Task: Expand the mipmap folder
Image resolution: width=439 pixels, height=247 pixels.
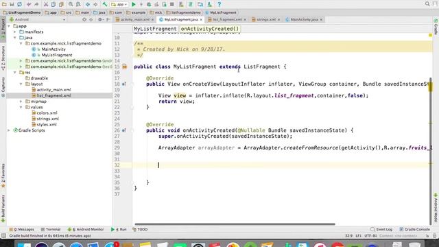Action: click(21, 102)
